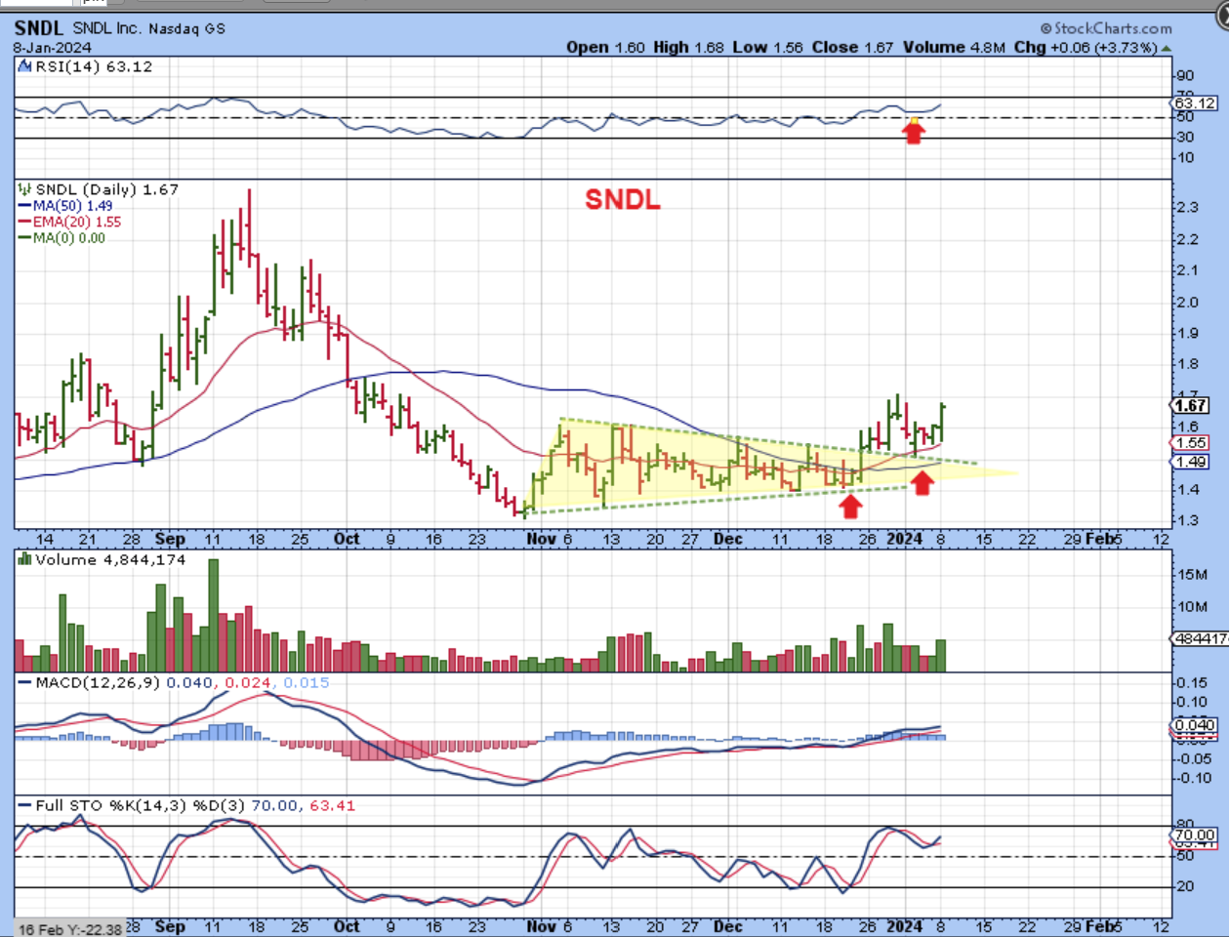Click the 10M volume axis label
Screen dimensions: 1230x937
point(1192,607)
